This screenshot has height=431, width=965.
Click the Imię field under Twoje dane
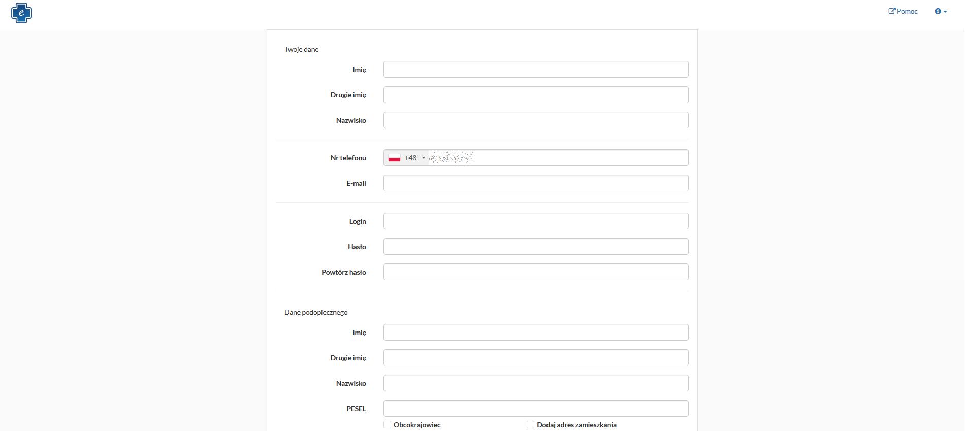tap(536, 70)
